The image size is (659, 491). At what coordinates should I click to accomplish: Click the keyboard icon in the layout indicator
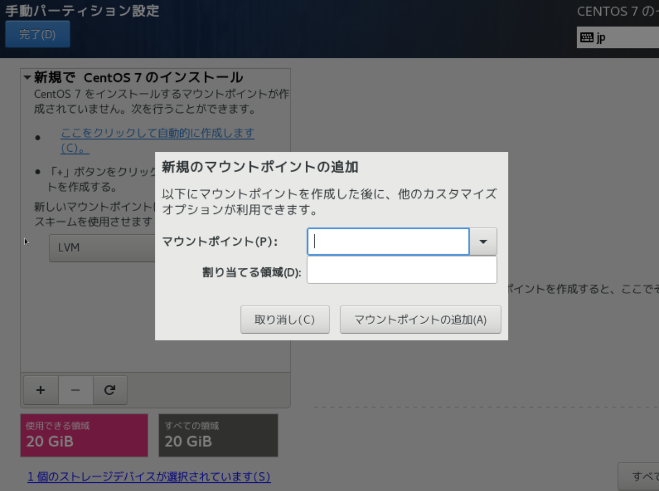(585, 37)
